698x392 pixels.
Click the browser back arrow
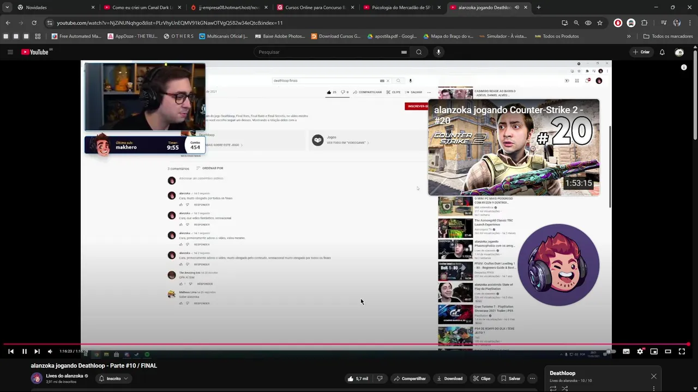click(x=8, y=23)
